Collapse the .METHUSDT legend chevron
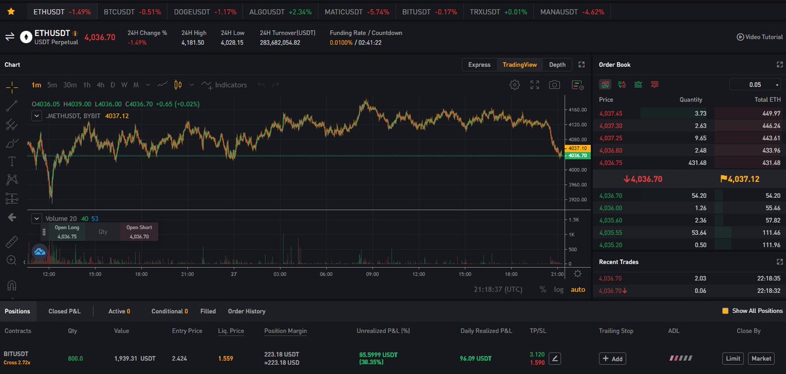This screenshot has width=786, height=374. pos(37,116)
